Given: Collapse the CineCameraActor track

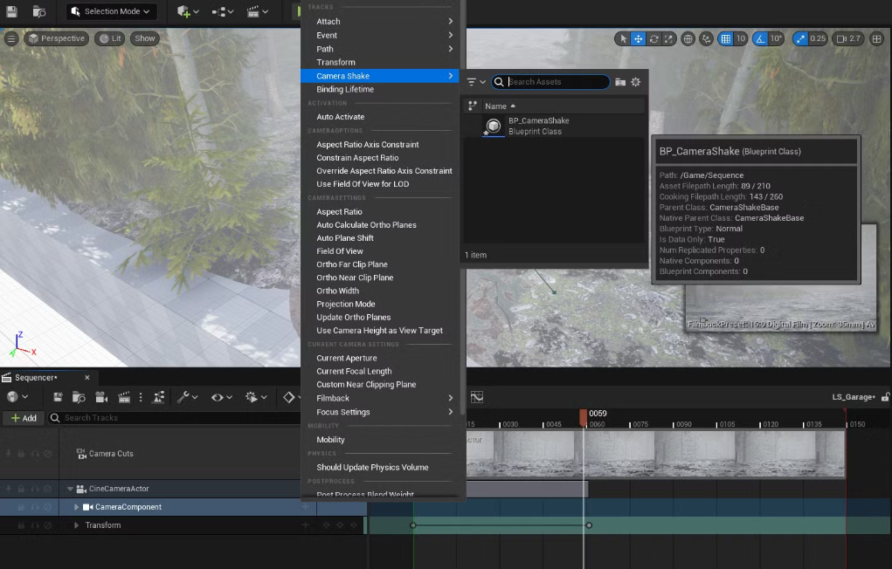Looking at the screenshot, I should pos(70,489).
